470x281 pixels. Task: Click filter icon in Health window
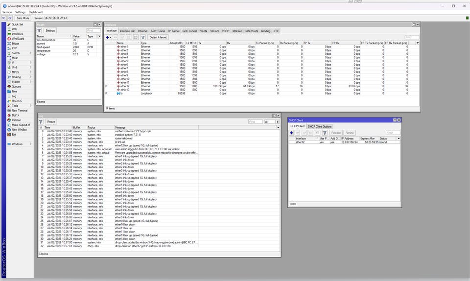(39, 30)
